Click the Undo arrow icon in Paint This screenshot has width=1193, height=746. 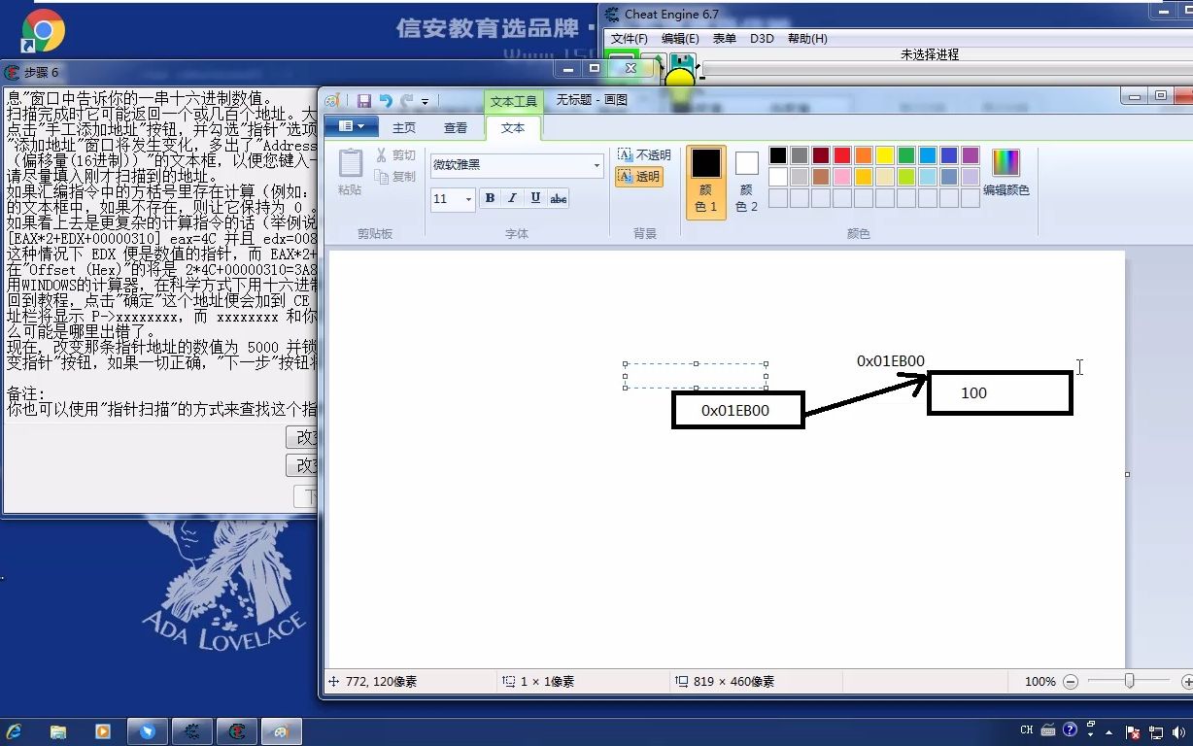tap(385, 100)
